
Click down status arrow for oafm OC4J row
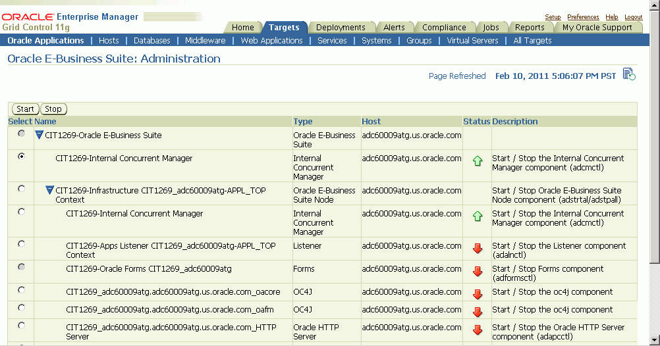(x=478, y=312)
